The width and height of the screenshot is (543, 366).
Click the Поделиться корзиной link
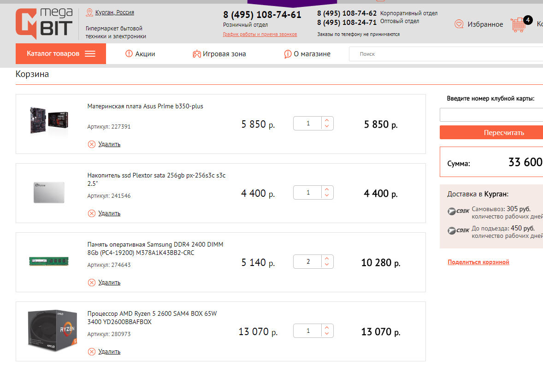click(x=478, y=262)
